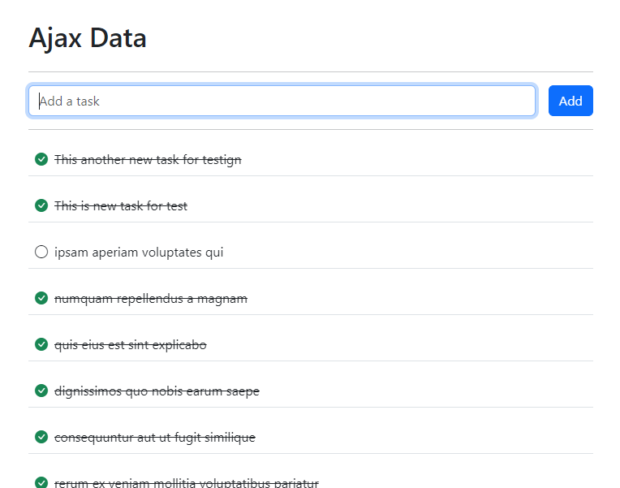Click the divider line below the Ajax Data heading
The height and width of the screenshot is (488, 620).
click(x=311, y=71)
